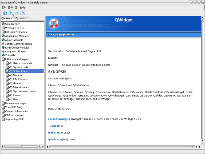Open the back history dropdown arrow

[x=13, y=15]
